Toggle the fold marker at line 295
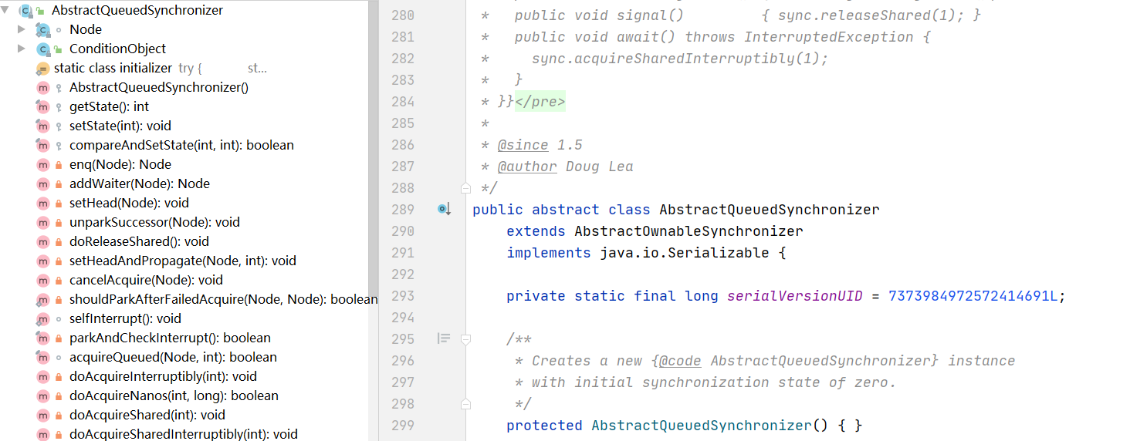The width and height of the screenshot is (1130, 441). pos(465,339)
